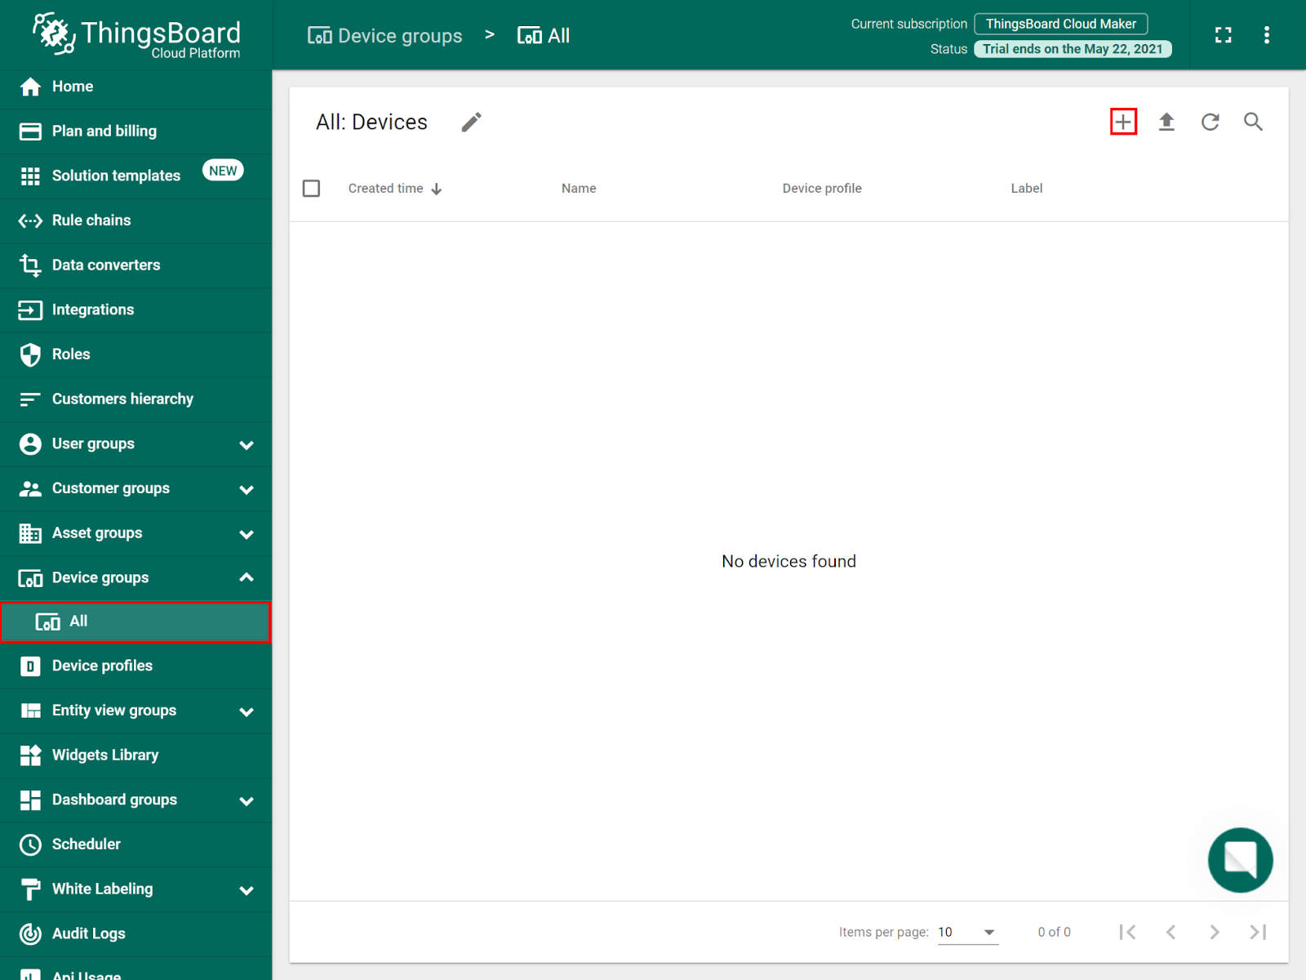Collapse the Device groups section
The image size is (1306, 980).
point(247,577)
